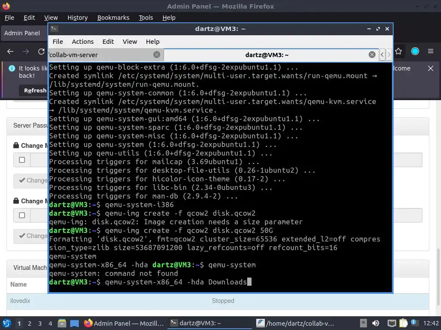Image resolution: width=441 pixels, height=330 pixels.
Task: Open the terminal Edit menu
Action: coord(108,42)
